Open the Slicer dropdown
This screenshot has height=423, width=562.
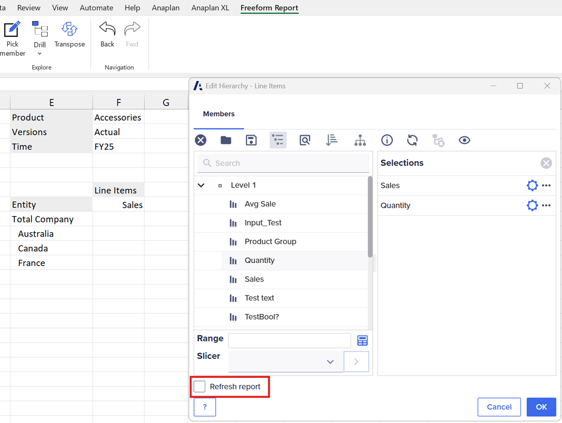pyautogui.click(x=330, y=362)
